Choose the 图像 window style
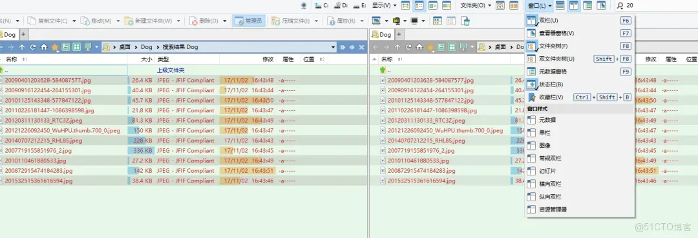Screen dimensions: 698x238 click(579, 145)
